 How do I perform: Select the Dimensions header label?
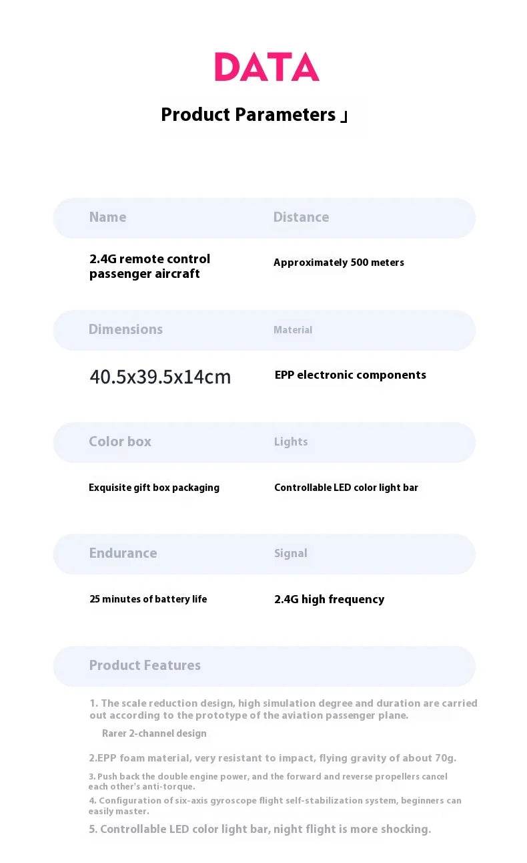tap(125, 329)
